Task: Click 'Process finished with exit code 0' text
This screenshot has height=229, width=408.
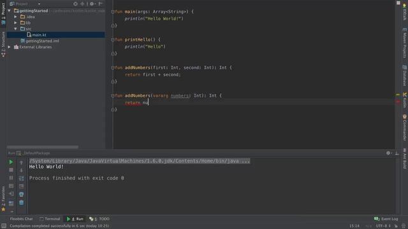Action: [x=76, y=178]
